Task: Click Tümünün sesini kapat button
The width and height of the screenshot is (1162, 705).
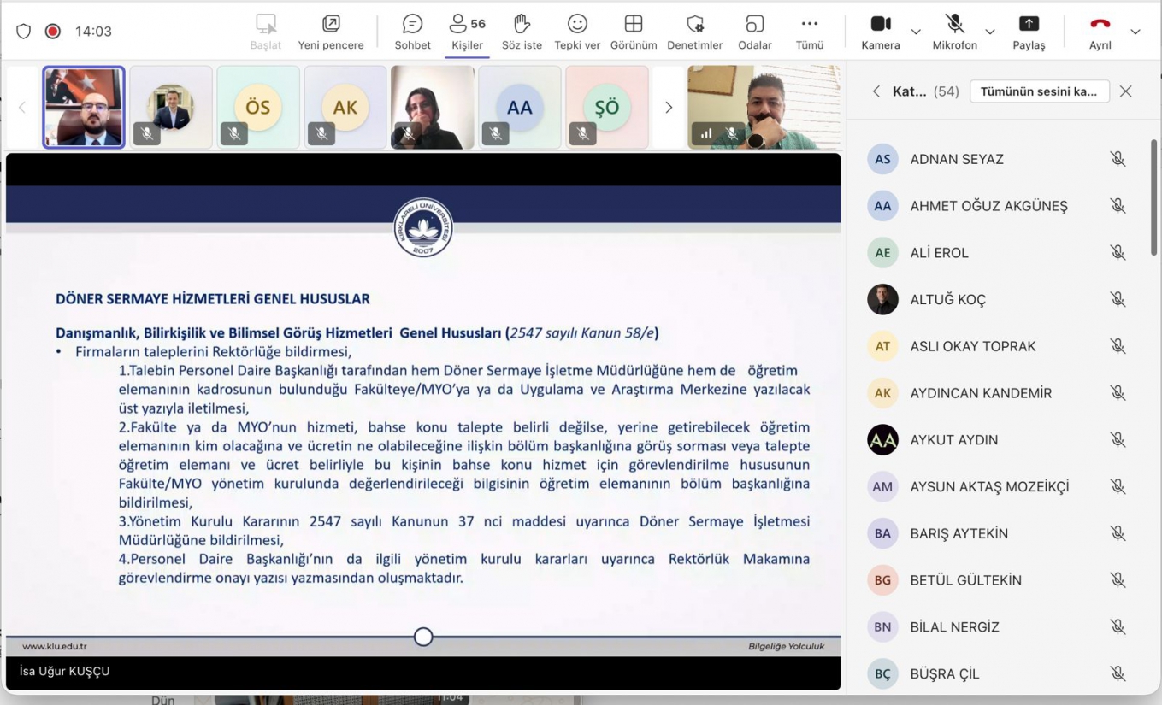Action: [x=1040, y=91]
